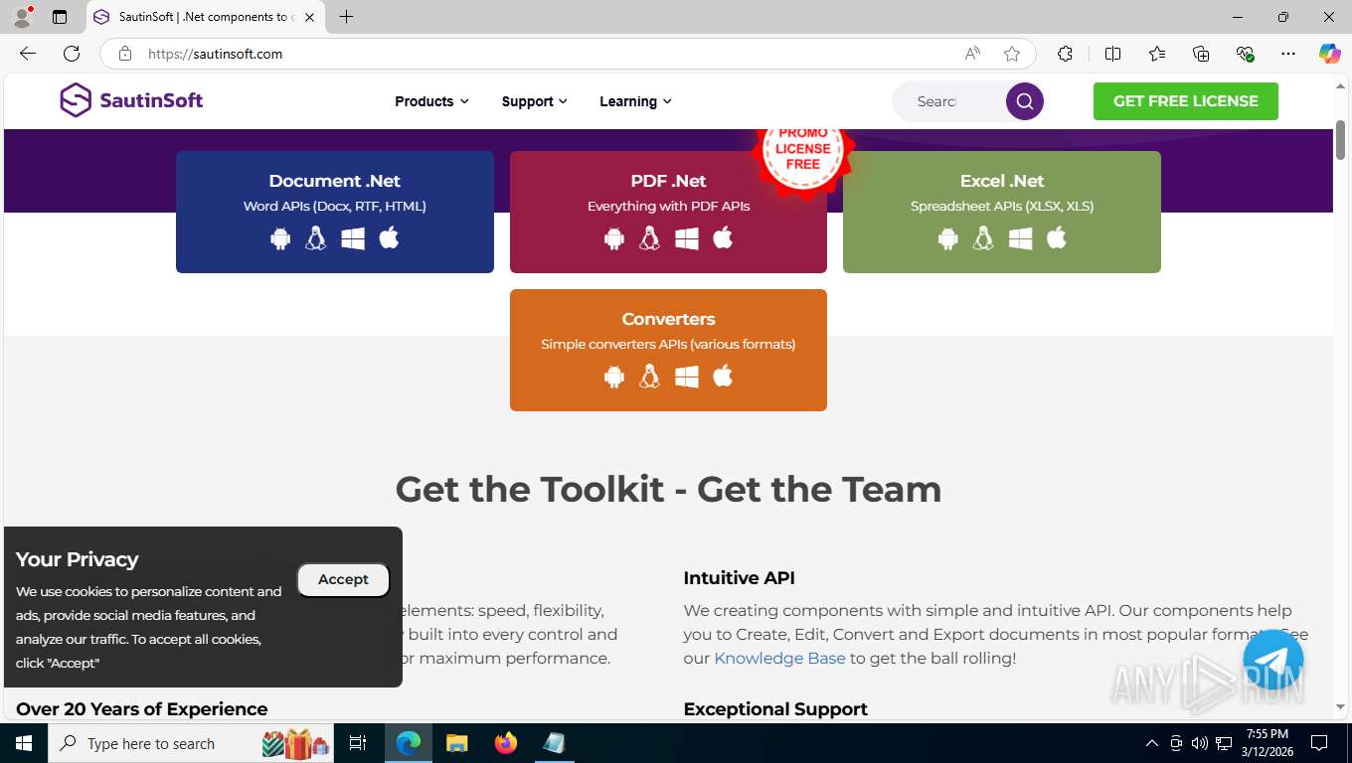This screenshot has width=1352, height=763.
Task: Open the Knowledge Base link
Action: [x=779, y=658]
